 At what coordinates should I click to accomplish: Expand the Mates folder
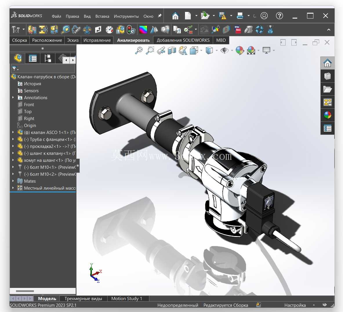pos(13,181)
